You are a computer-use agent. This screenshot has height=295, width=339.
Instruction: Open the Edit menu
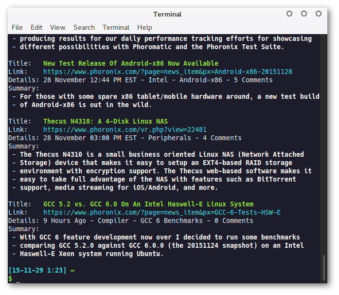(36, 27)
